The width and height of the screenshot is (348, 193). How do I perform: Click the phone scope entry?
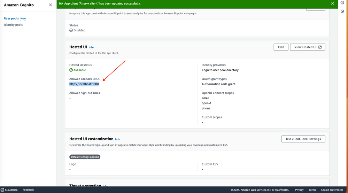206,108
